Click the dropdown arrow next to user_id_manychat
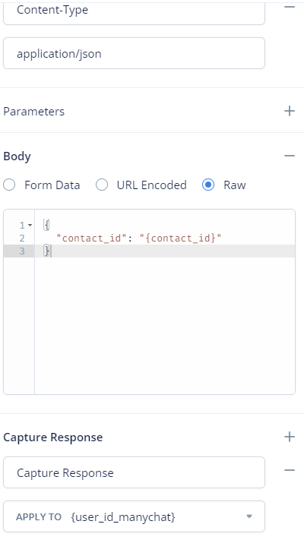The width and height of the screenshot is (304, 540). click(x=249, y=516)
